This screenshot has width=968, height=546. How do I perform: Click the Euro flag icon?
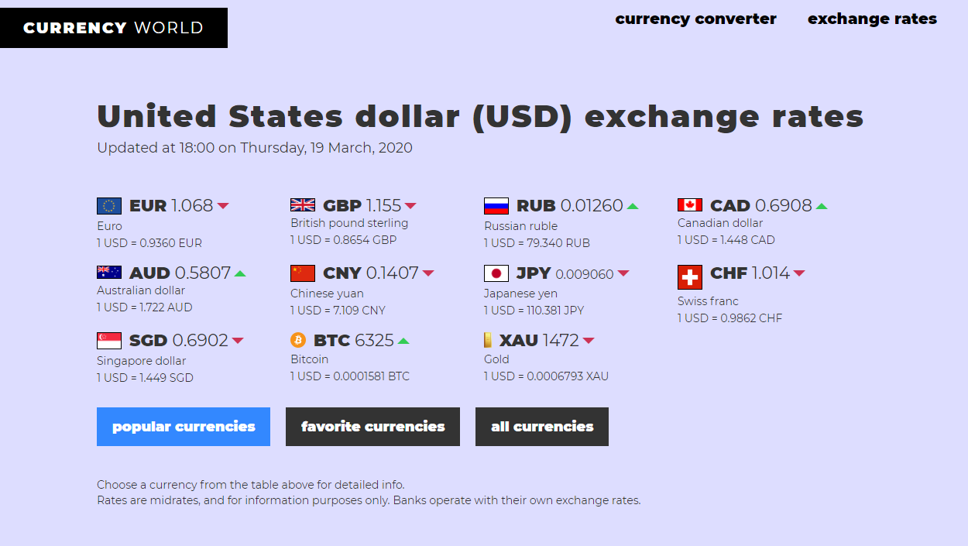tap(109, 205)
